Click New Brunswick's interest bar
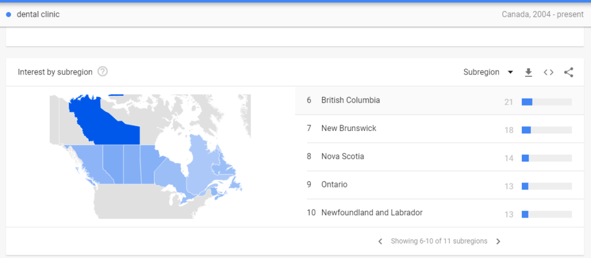This screenshot has height=258, width=591. click(546, 130)
